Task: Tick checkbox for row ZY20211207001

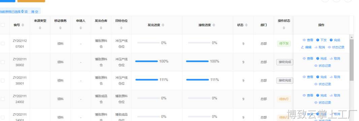Action: 2,44
